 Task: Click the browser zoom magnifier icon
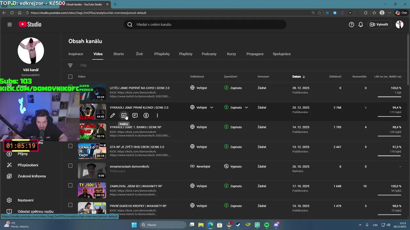[313, 13]
